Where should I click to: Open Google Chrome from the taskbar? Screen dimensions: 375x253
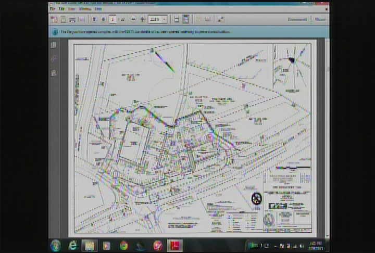pos(124,246)
